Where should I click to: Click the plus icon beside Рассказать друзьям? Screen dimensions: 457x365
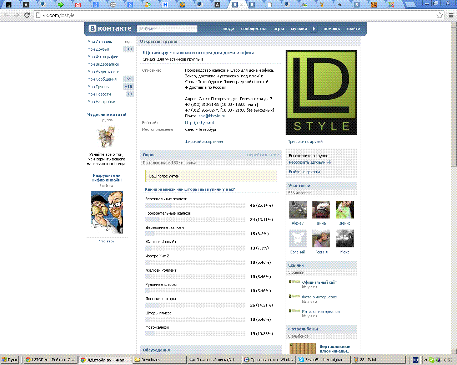tap(329, 163)
